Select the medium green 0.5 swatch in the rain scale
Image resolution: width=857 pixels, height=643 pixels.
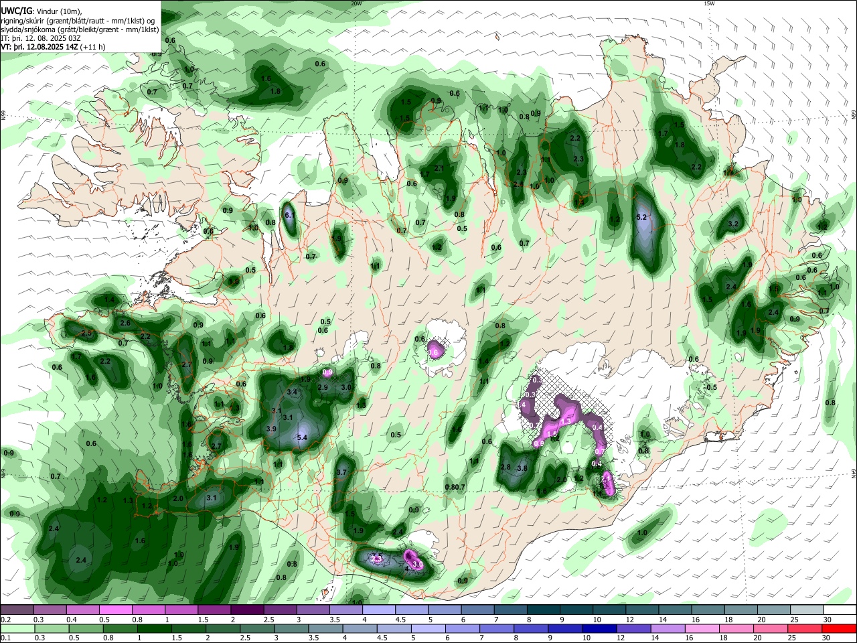click(x=86, y=628)
